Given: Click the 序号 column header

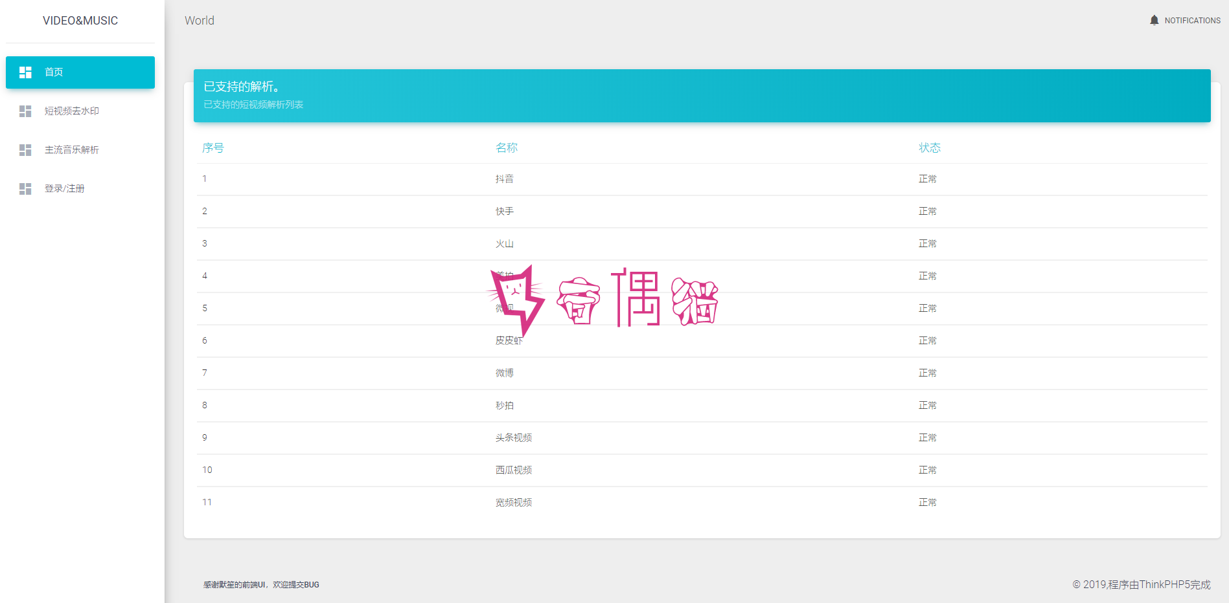Looking at the screenshot, I should [x=213, y=148].
